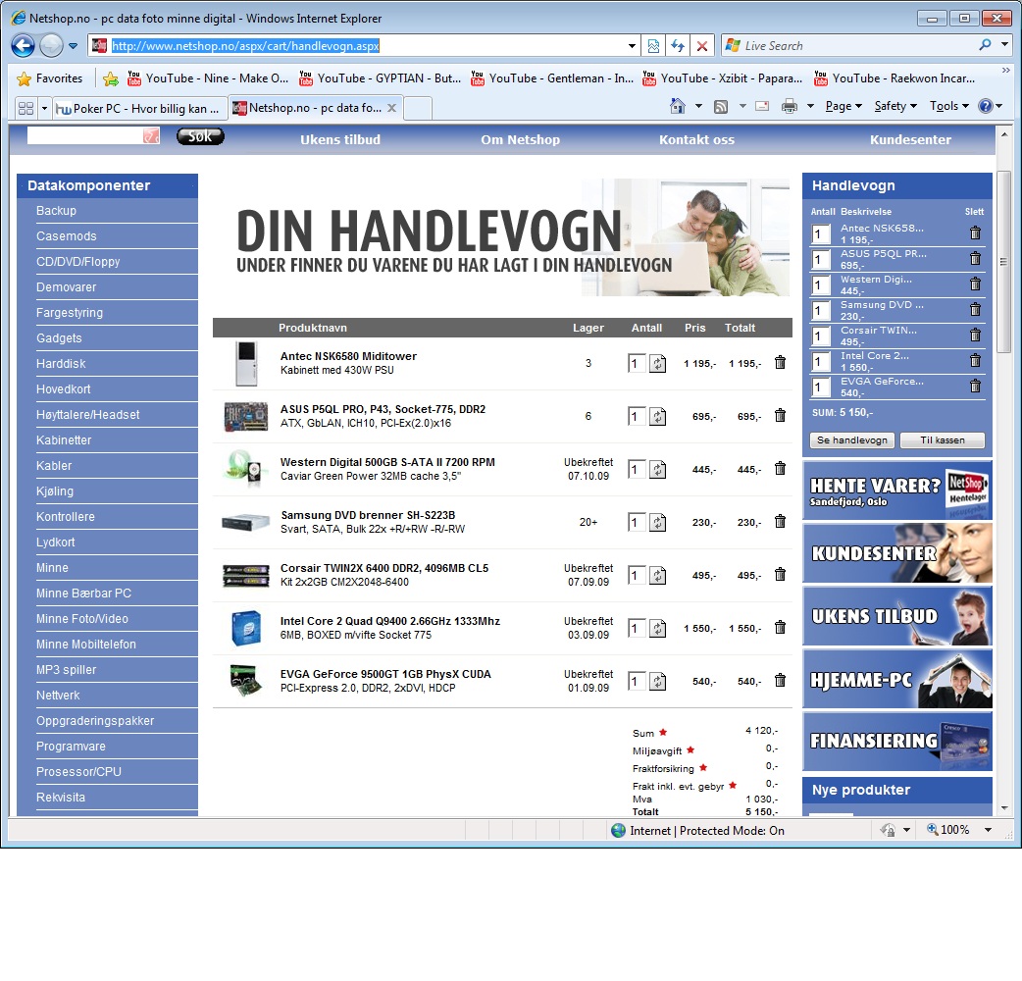This screenshot has height=981, width=1022.
Task: Open Kundesenter in top navigation
Action: pyautogui.click(x=910, y=139)
